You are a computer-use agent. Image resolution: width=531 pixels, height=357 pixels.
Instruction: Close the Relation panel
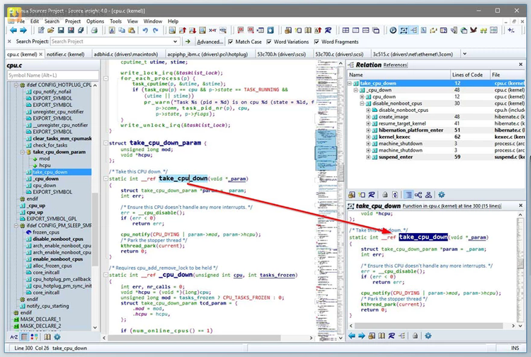pos(520,64)
